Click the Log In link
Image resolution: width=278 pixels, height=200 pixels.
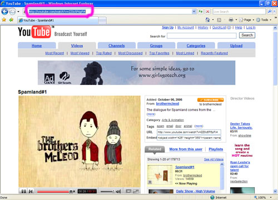tap(251, 27)
